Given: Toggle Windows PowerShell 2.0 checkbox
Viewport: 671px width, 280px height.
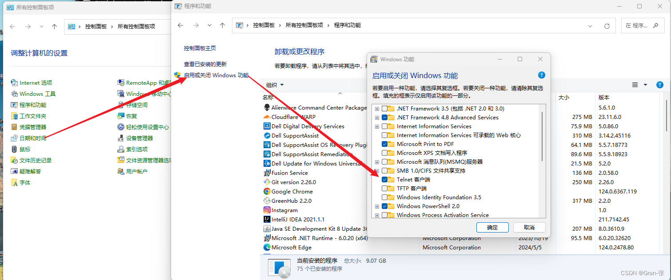Looking at the screenshot, I should [x=384, y=206].
